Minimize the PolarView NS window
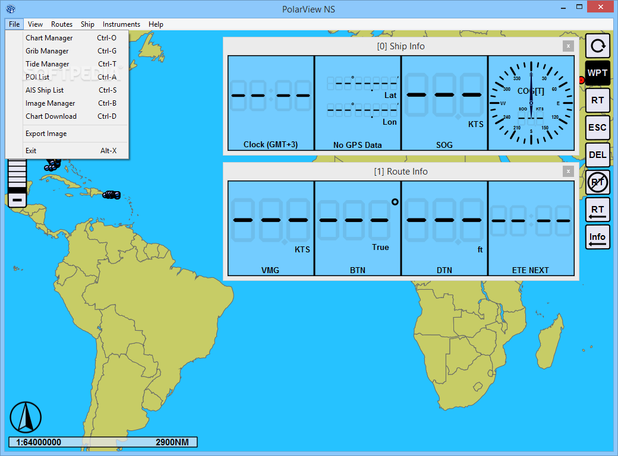Viewport: 618px width, 456px height. click(563, 8)
